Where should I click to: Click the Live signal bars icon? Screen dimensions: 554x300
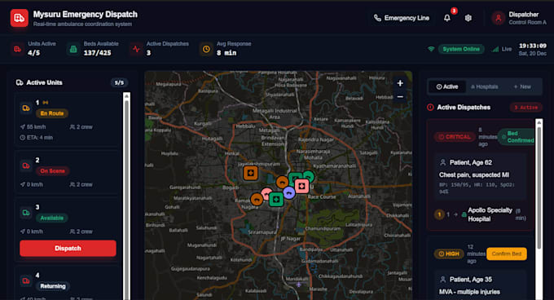pyautogui.click(x=495, y=49)
